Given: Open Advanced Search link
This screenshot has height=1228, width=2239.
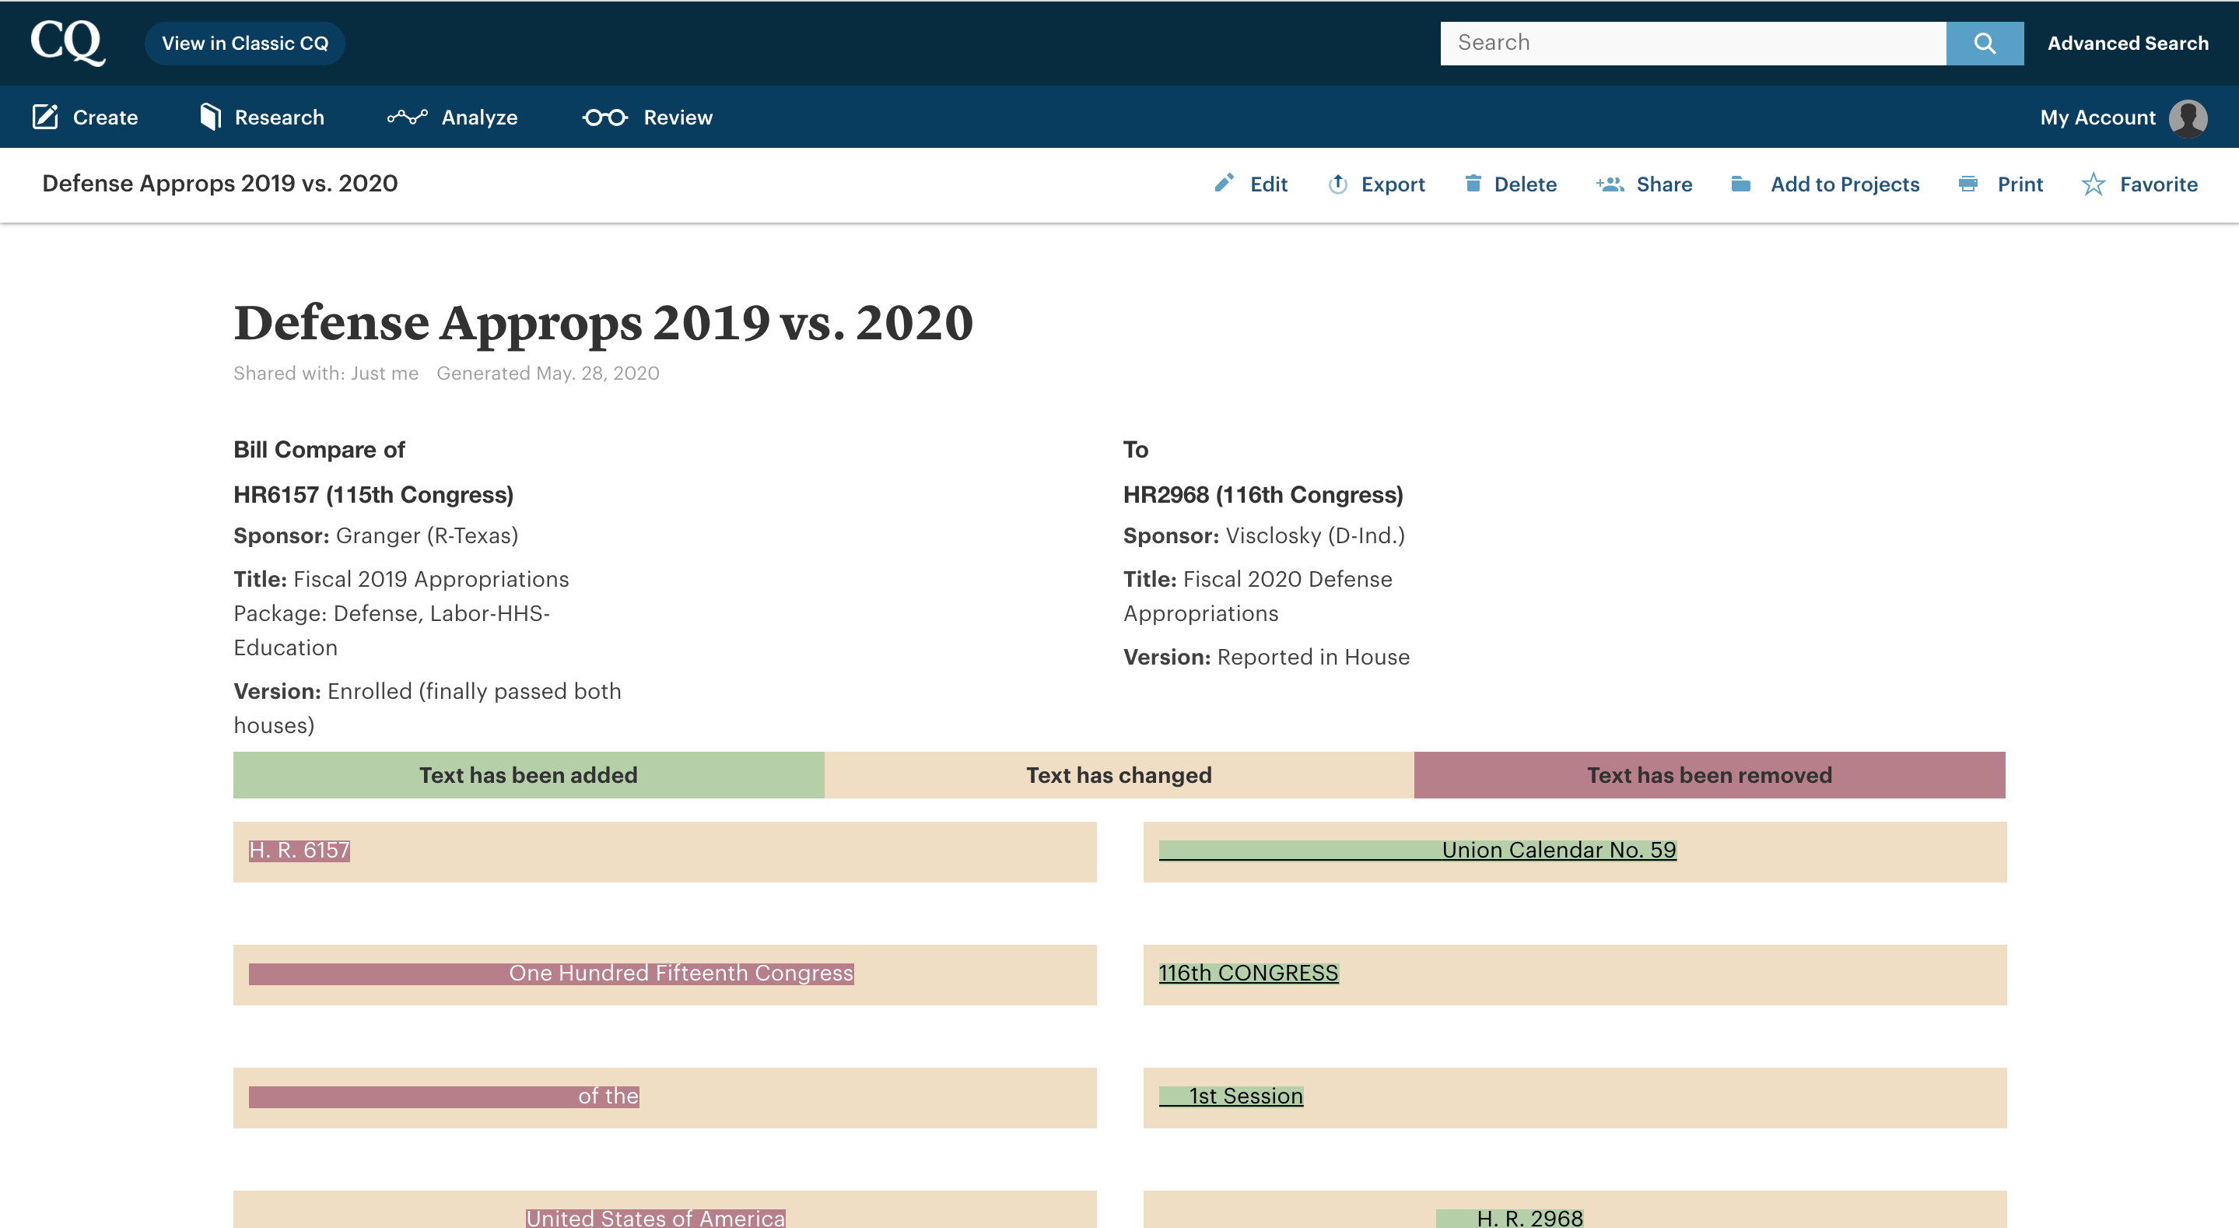Looking at the screenshot, I should [x=2128, y=44].
